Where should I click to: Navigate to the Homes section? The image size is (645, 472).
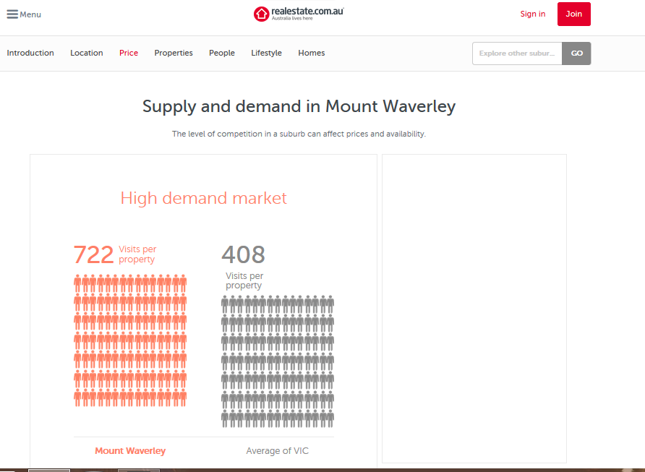tap(312, 53)
